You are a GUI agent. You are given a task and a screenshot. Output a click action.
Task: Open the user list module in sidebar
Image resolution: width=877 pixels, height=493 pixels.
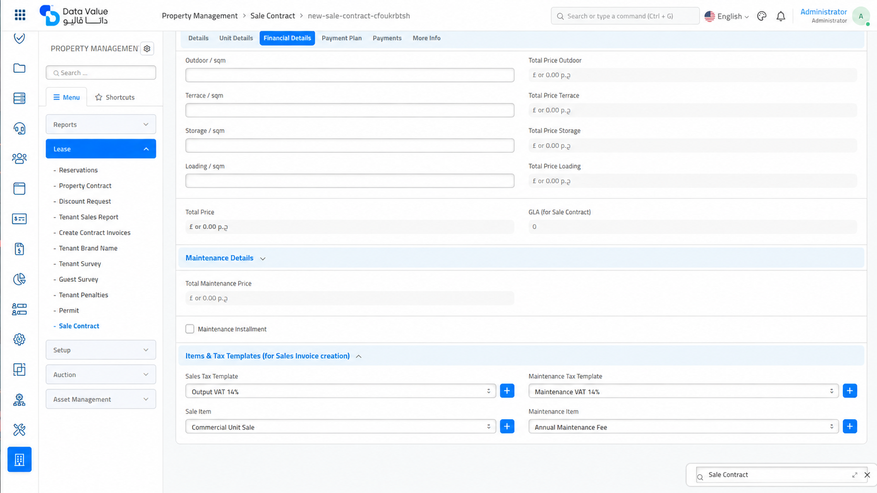click(x=19, y=309)
